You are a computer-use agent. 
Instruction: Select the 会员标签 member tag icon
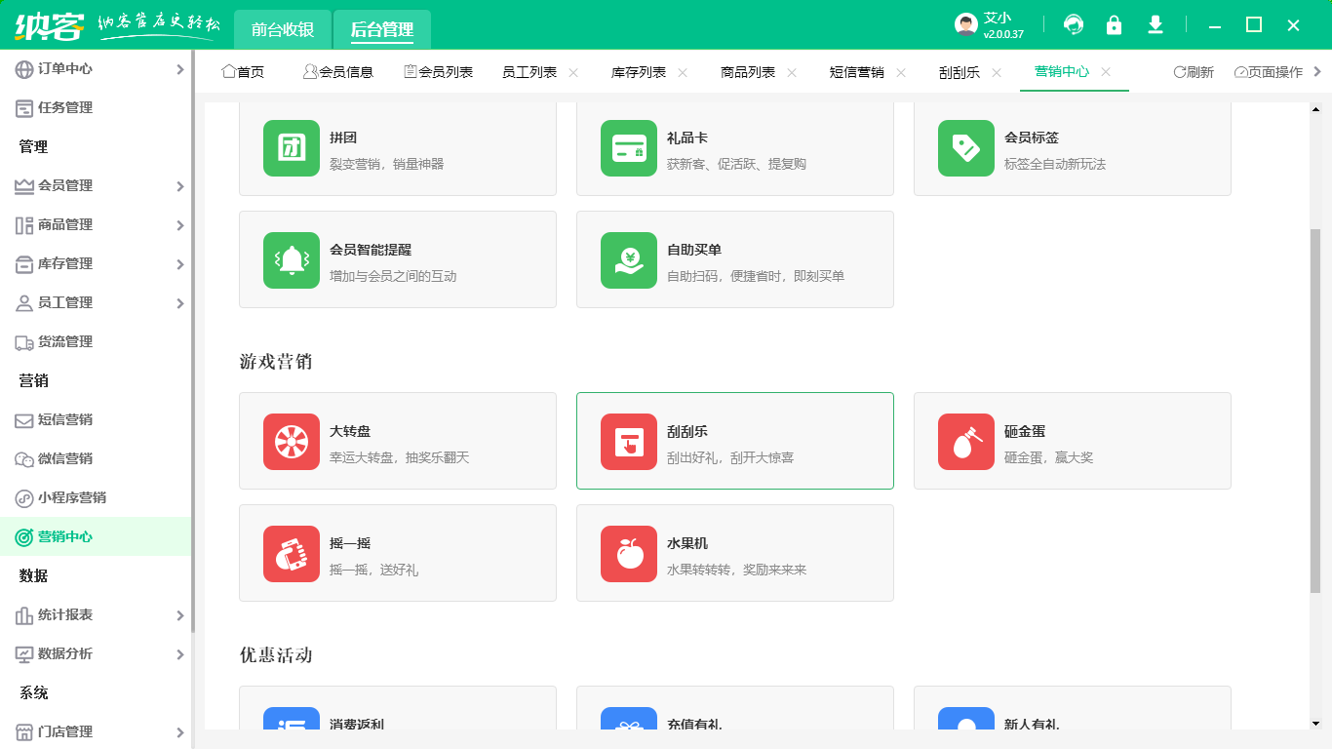click(965, 147)
